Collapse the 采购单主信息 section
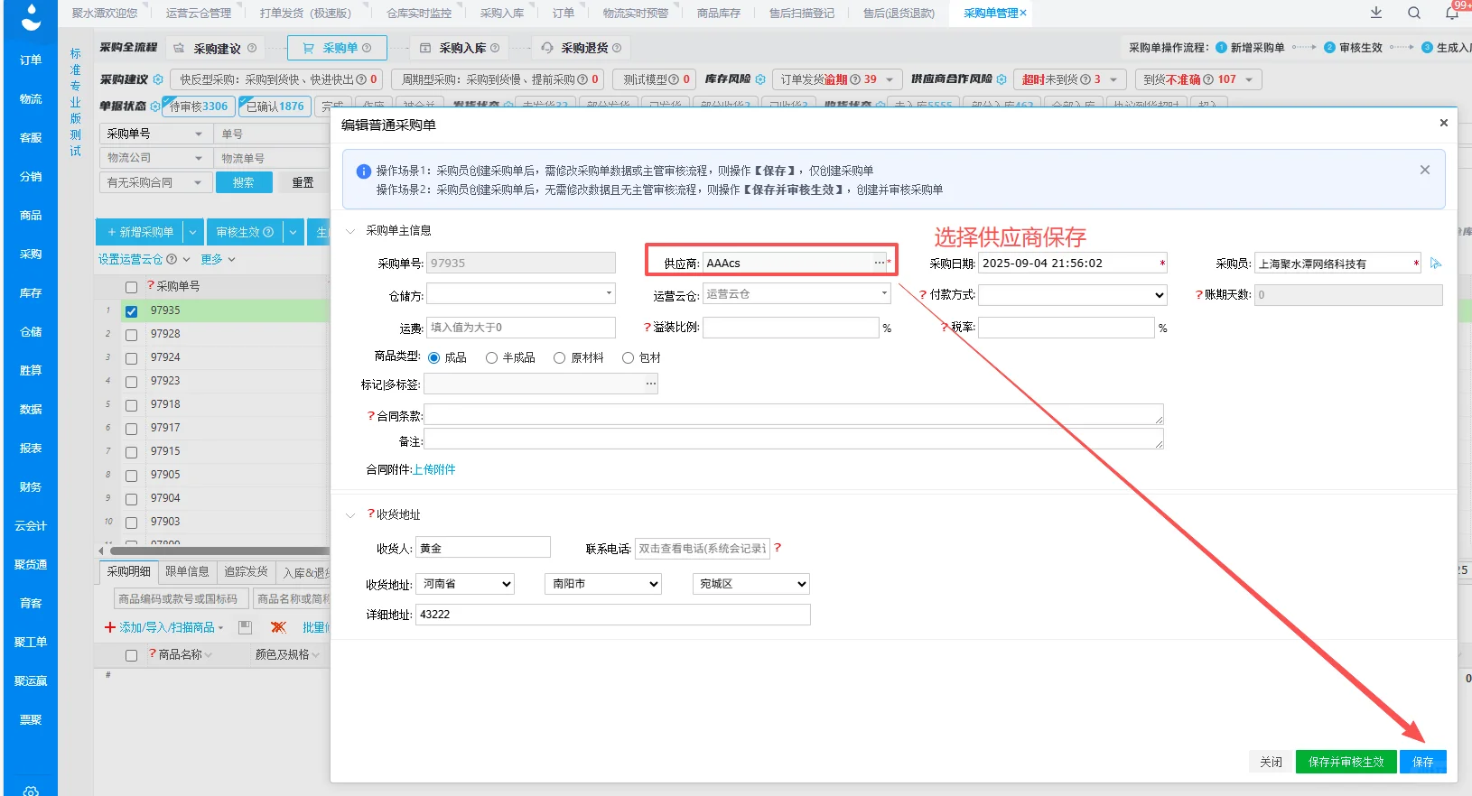1472x796 pixels. [x=350, y=231]
